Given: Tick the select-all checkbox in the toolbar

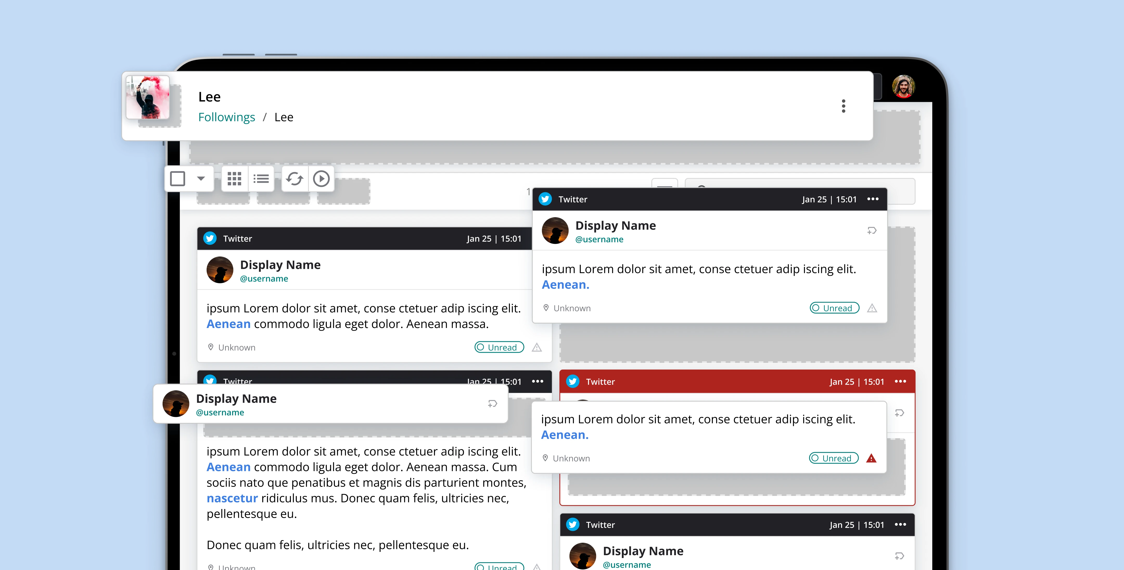Looking at the screenshot, I should [x=177, y=179].
